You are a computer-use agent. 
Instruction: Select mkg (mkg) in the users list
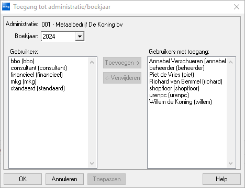click(24, 81)
